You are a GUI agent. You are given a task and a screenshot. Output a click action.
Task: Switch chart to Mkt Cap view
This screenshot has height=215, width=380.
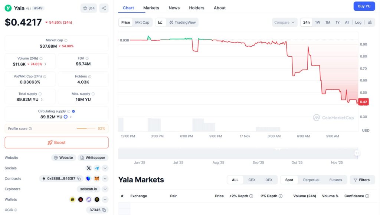pyautogui.click(x=142, y=22)
